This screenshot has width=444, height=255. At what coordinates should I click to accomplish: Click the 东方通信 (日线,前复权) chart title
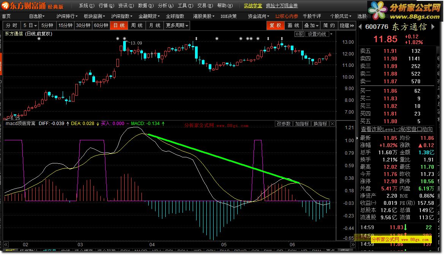click(29, 34)
